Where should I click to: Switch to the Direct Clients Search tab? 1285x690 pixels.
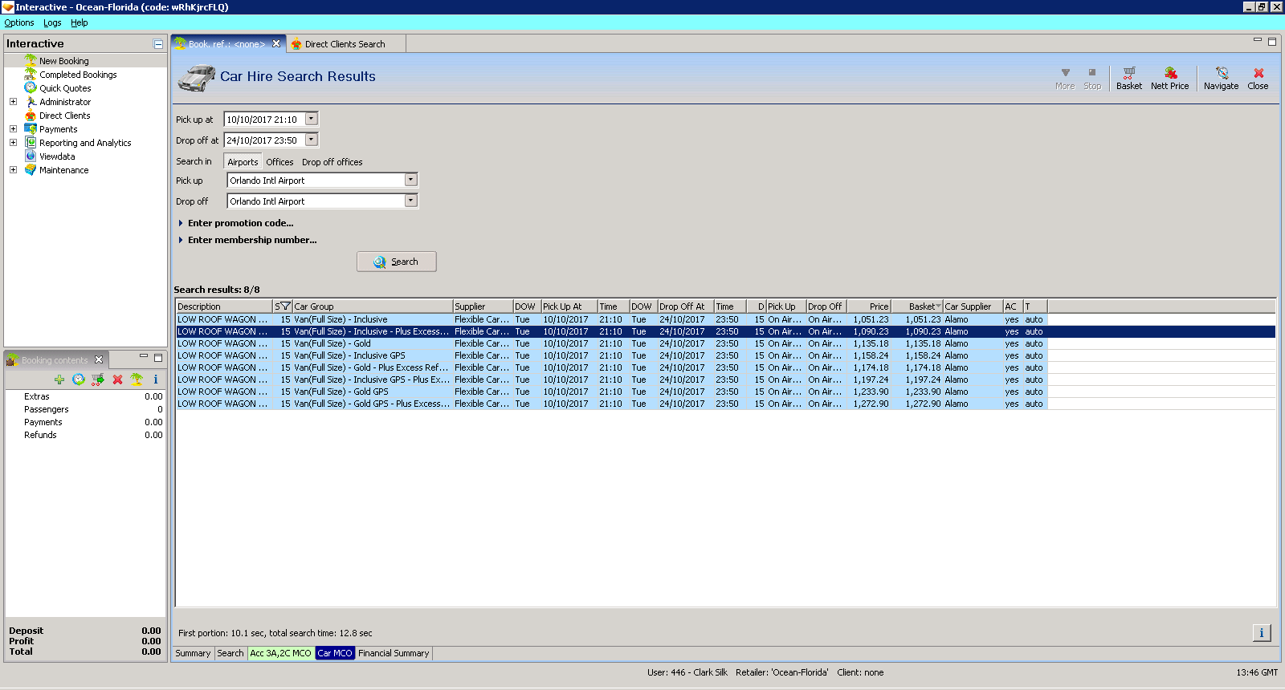point(345,44)
